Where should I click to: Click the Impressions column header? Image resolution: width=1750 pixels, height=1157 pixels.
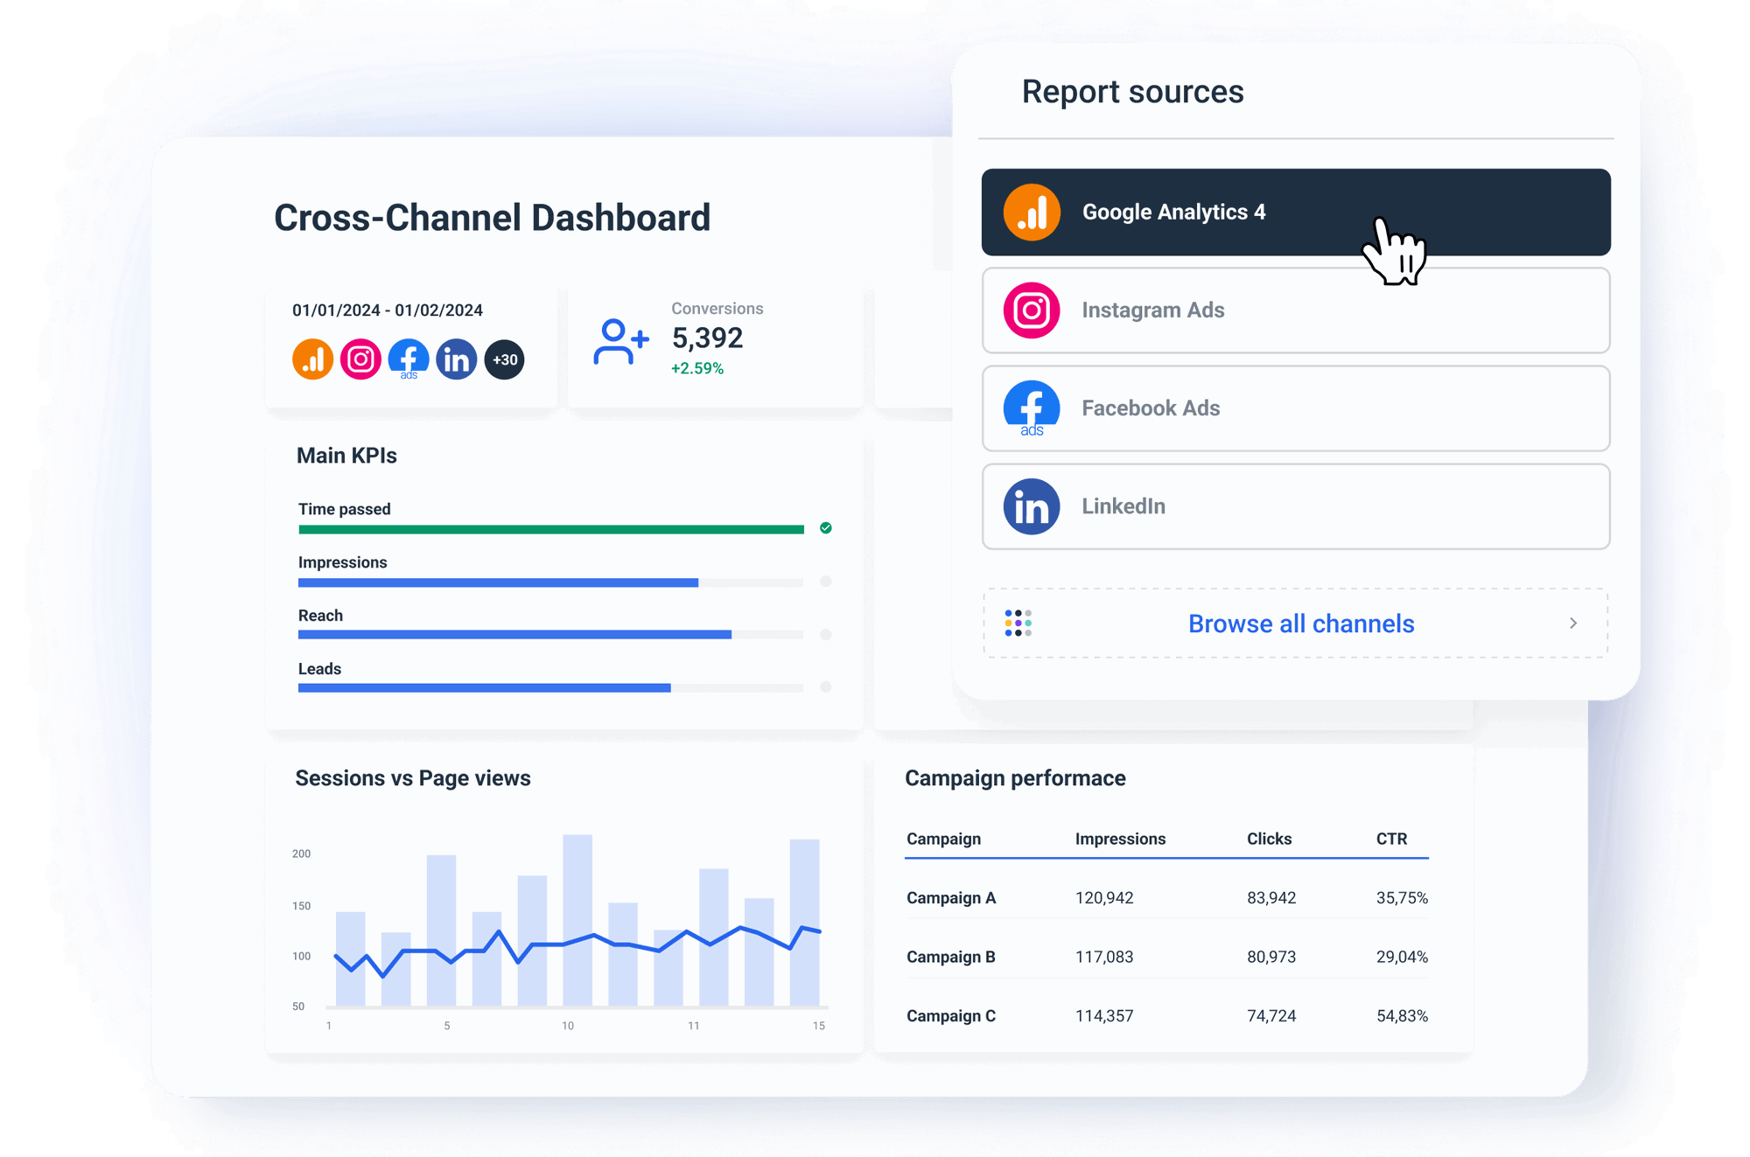(x=1120, y=838)
